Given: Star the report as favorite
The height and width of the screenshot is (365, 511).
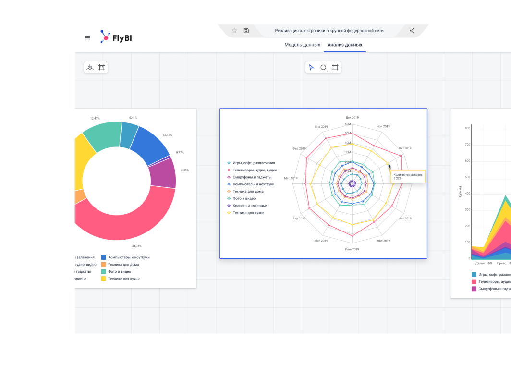Looking at the screenshot, I should point(234,31).
